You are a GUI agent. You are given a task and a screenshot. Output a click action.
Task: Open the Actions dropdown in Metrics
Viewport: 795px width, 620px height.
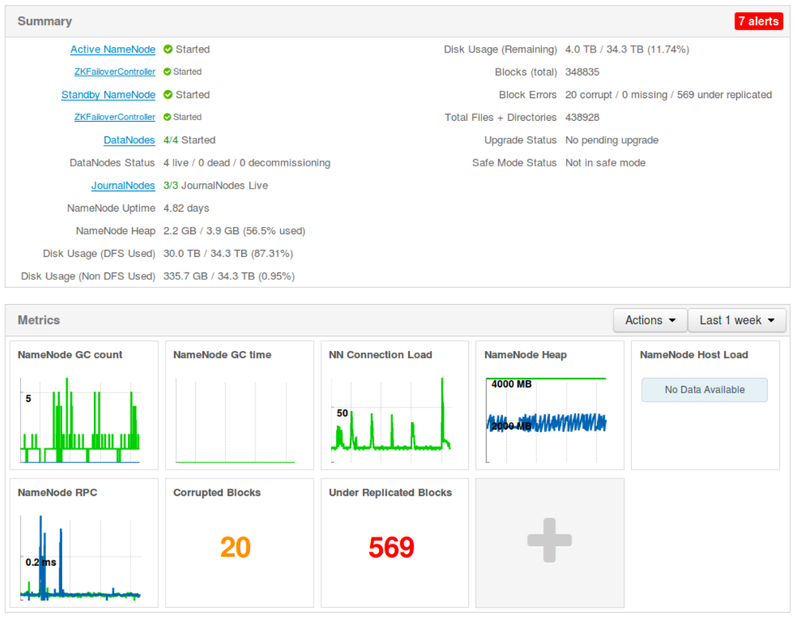(650, 321)
